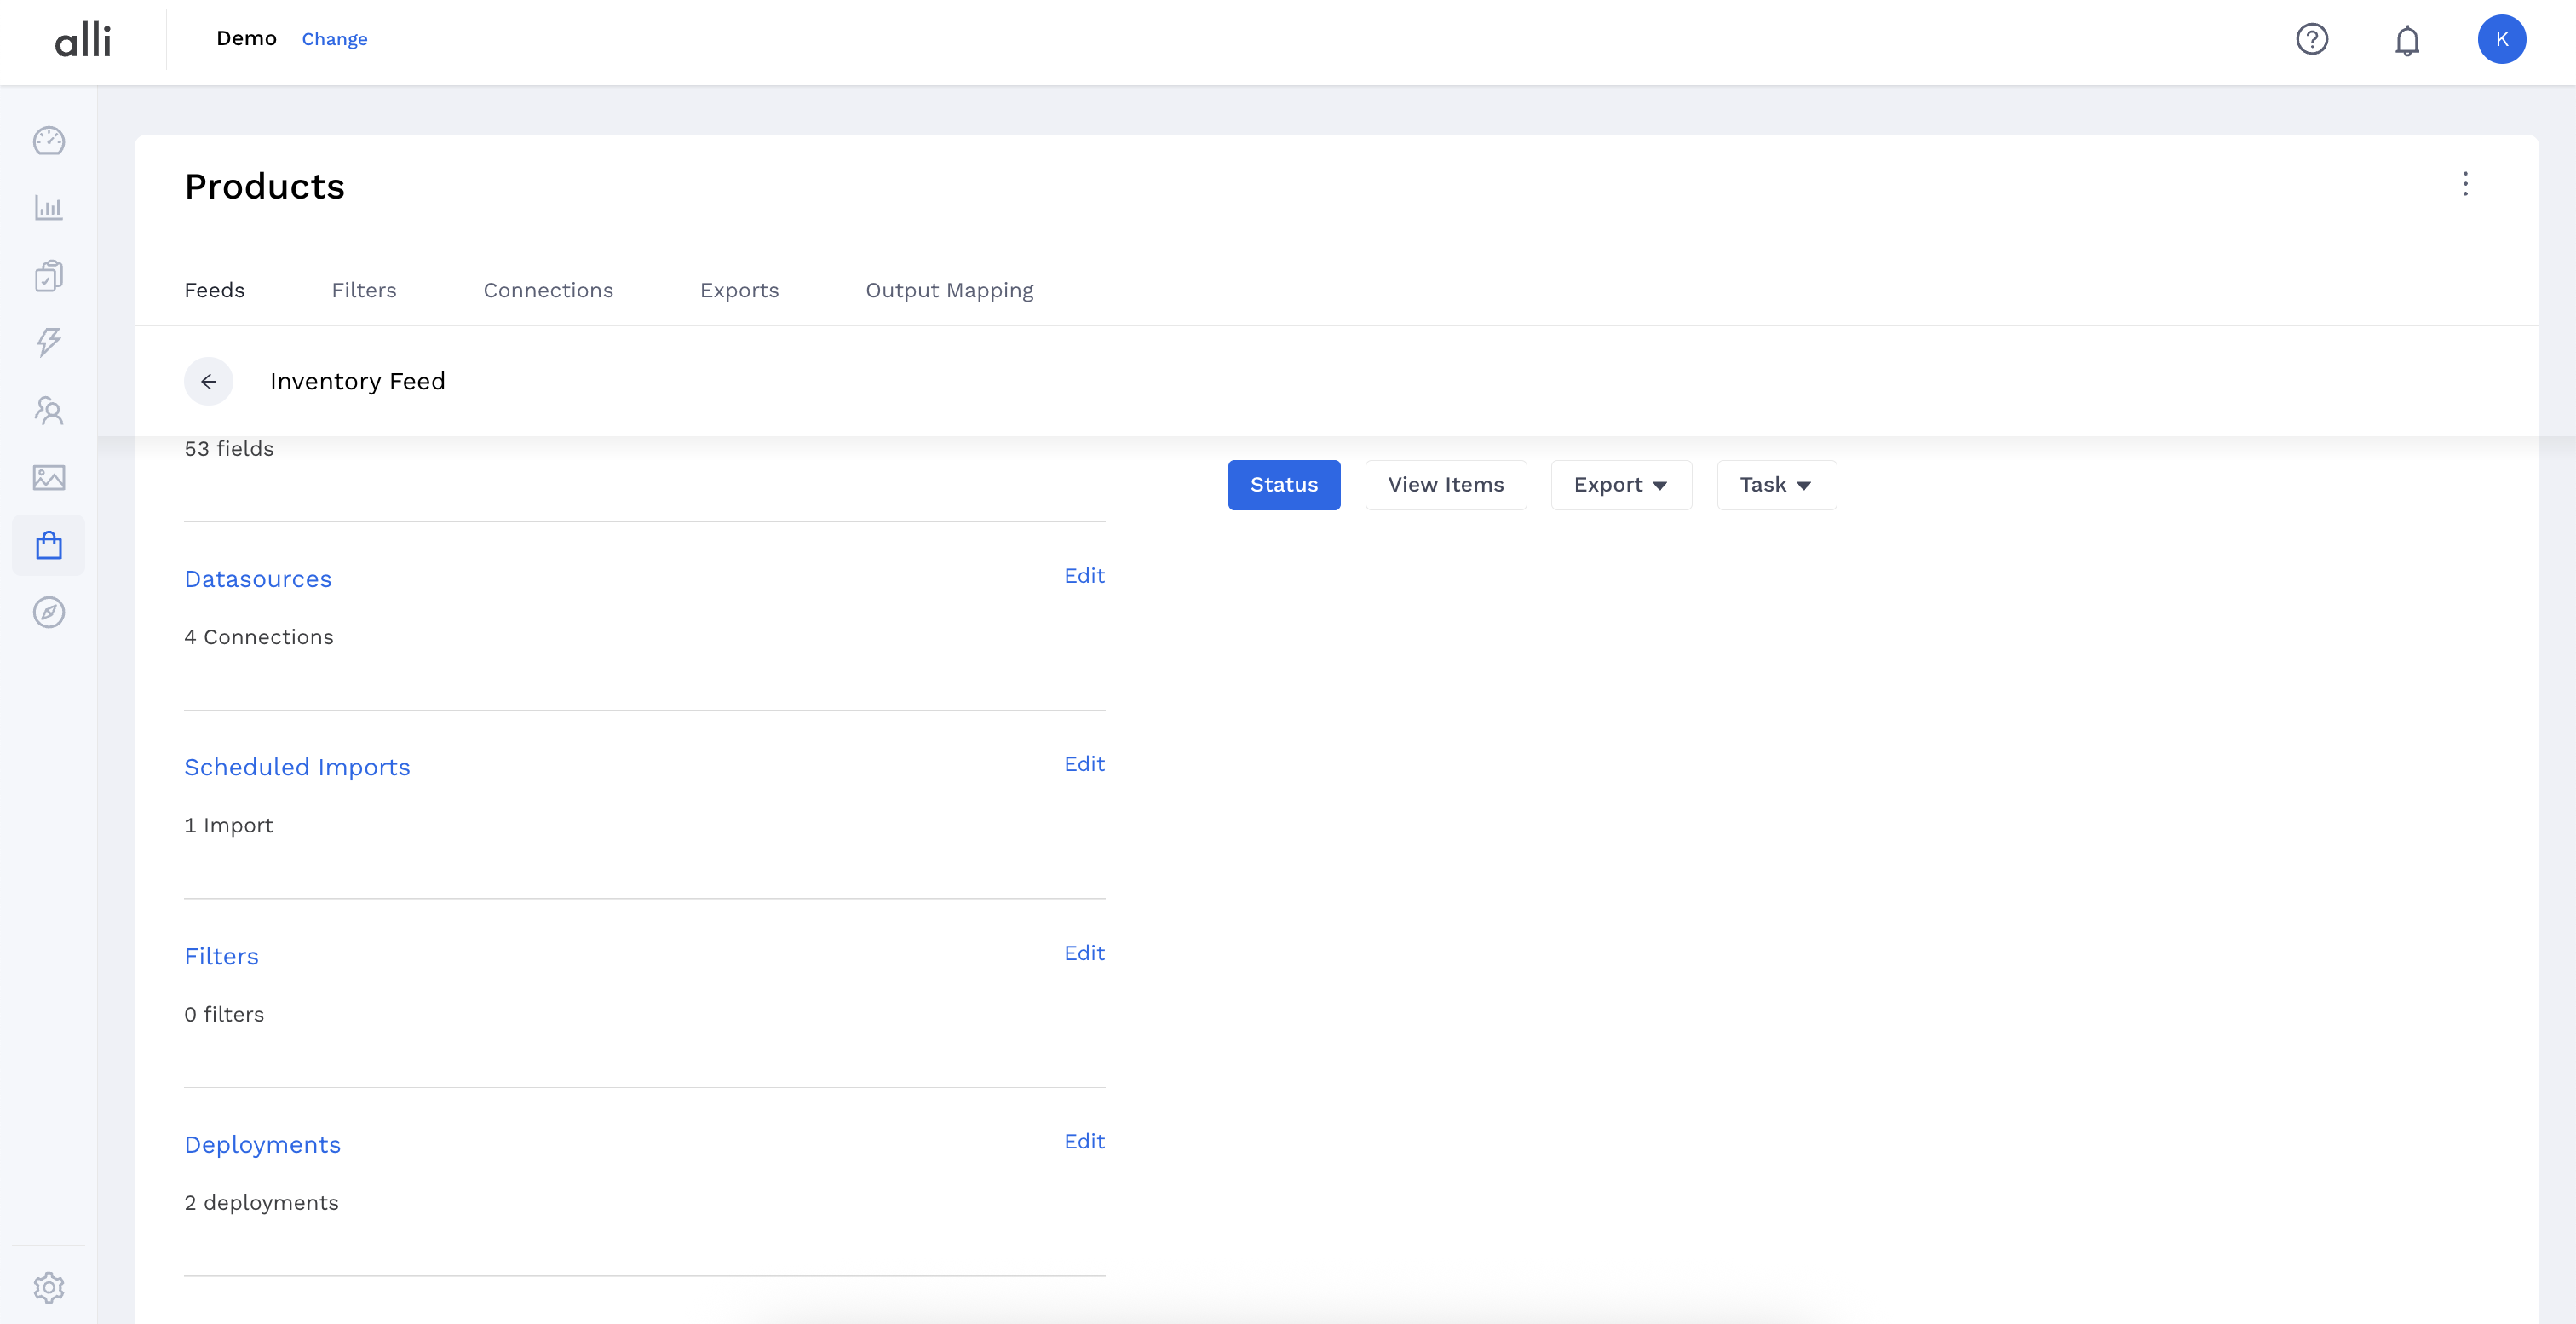Expand the Export dropdown

click(x=1620, y=485)
